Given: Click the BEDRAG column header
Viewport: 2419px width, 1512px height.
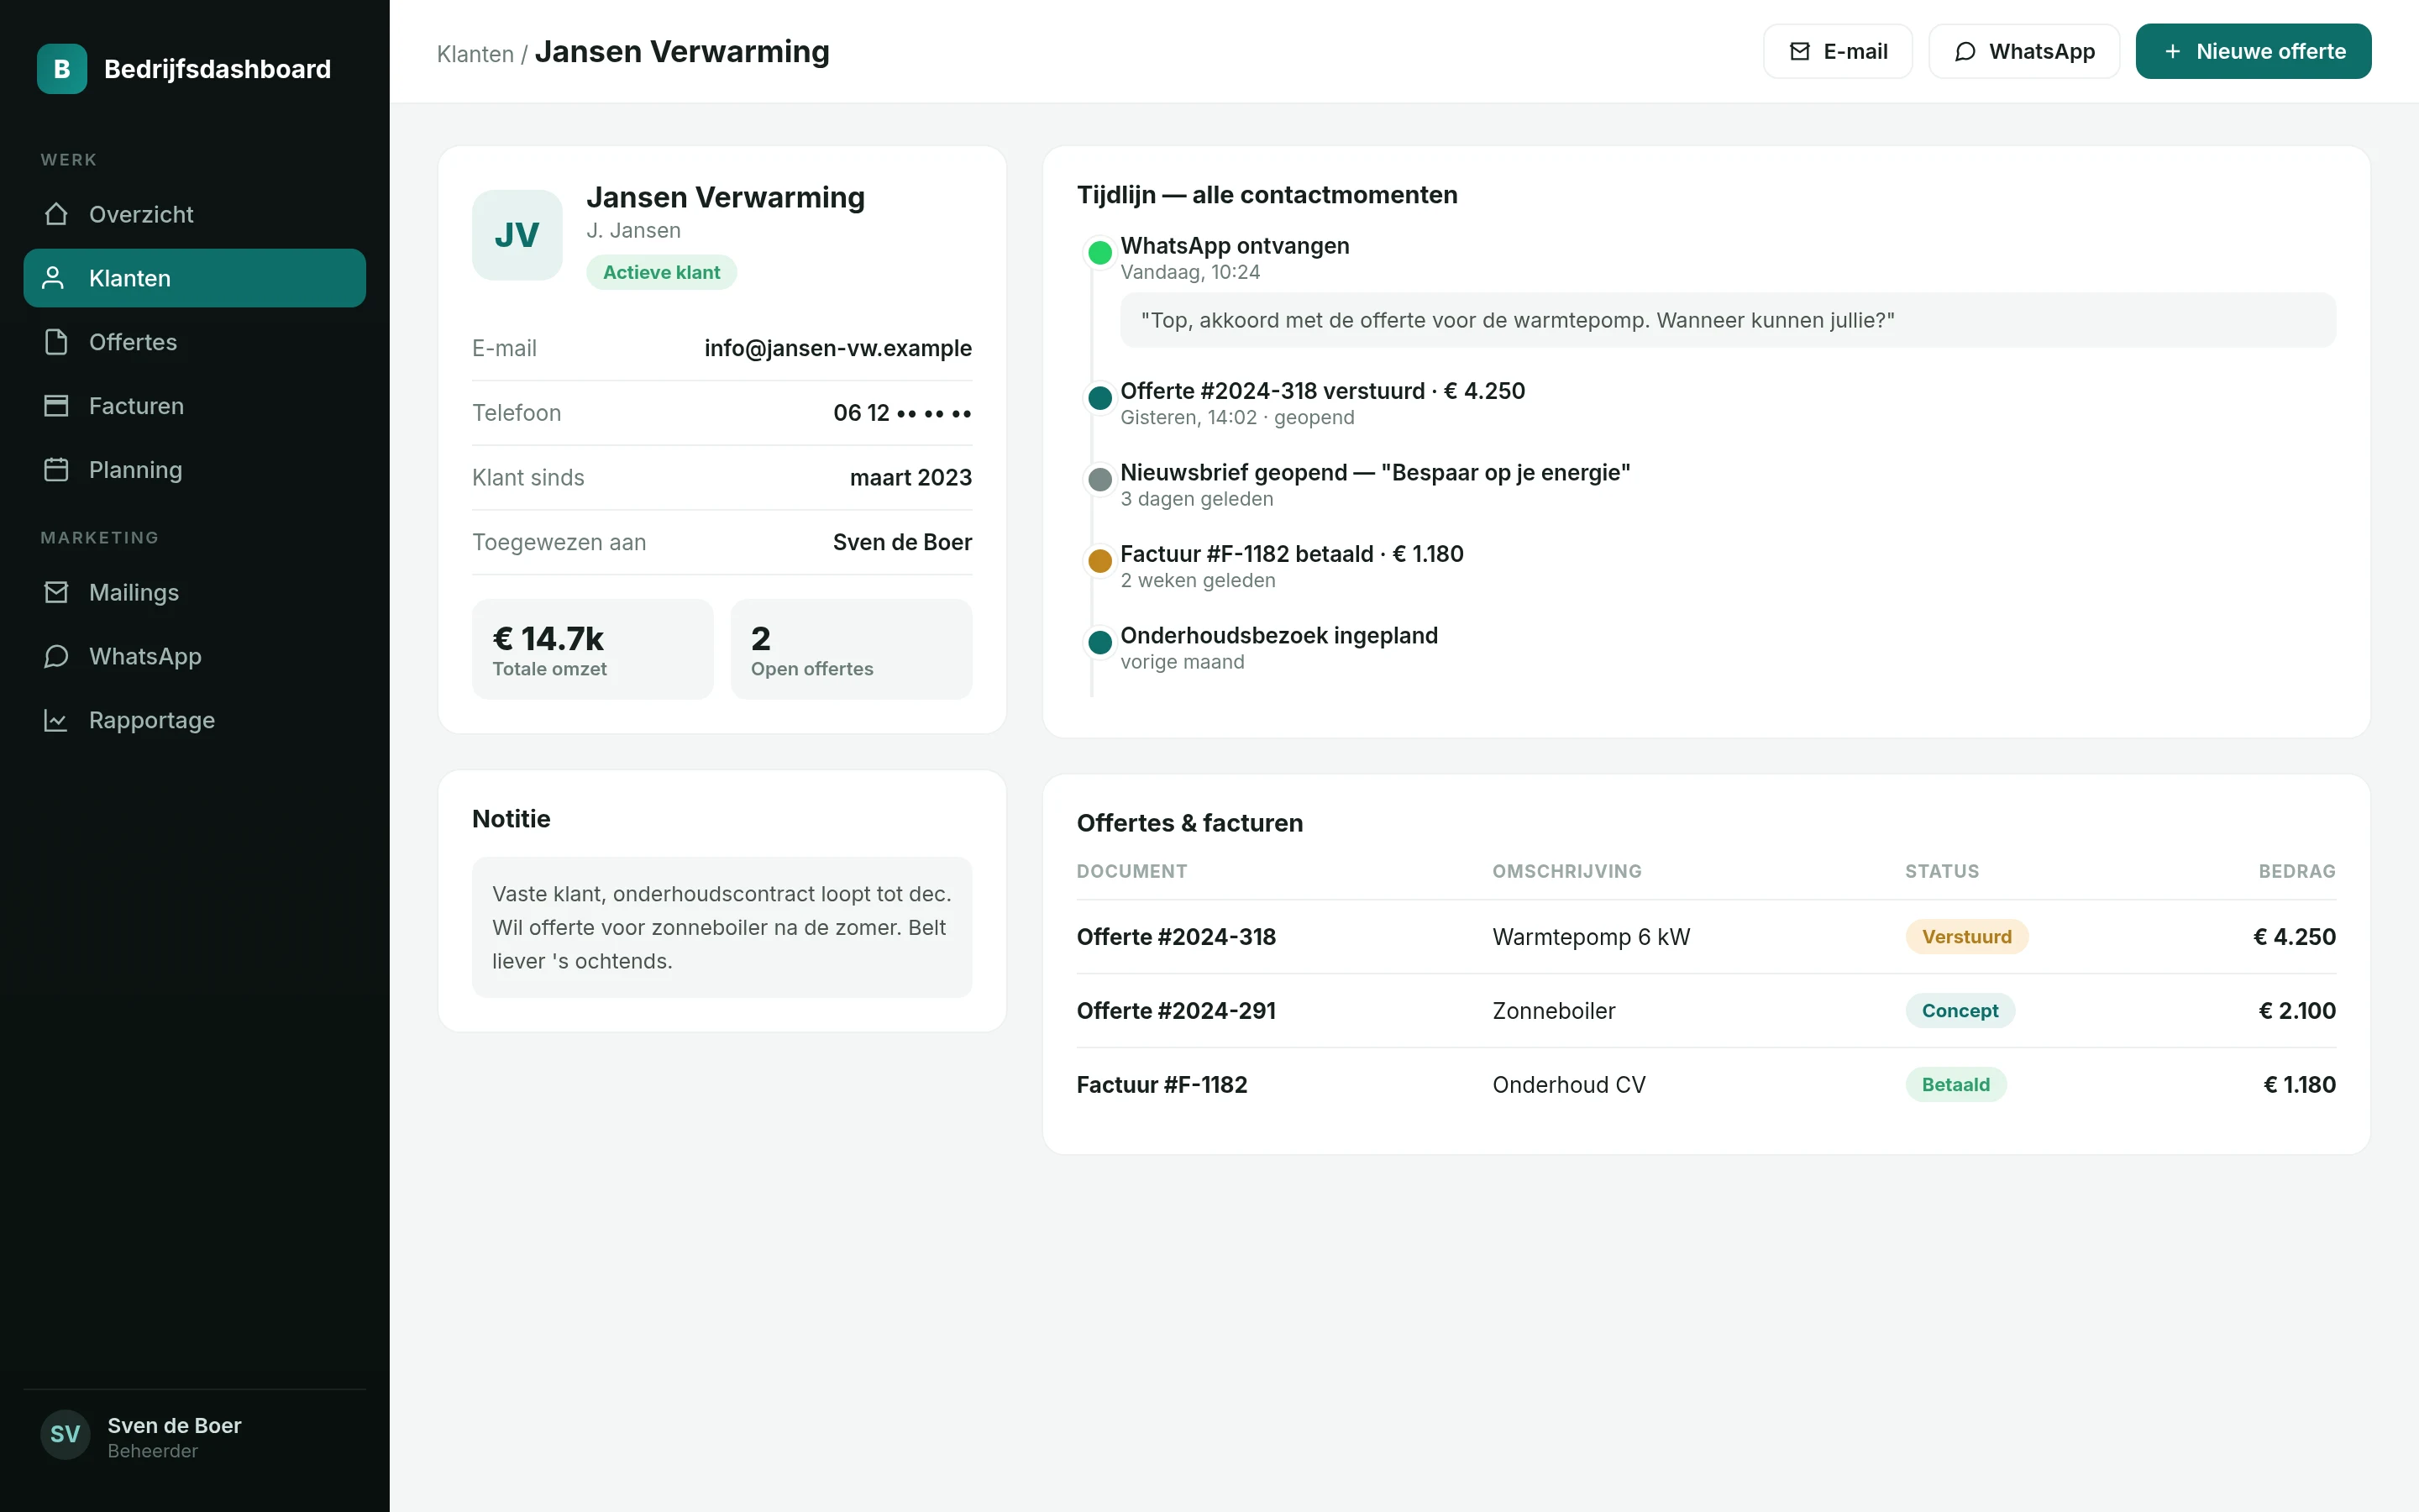Looking at the screenshot, I should coord(2297,871).
